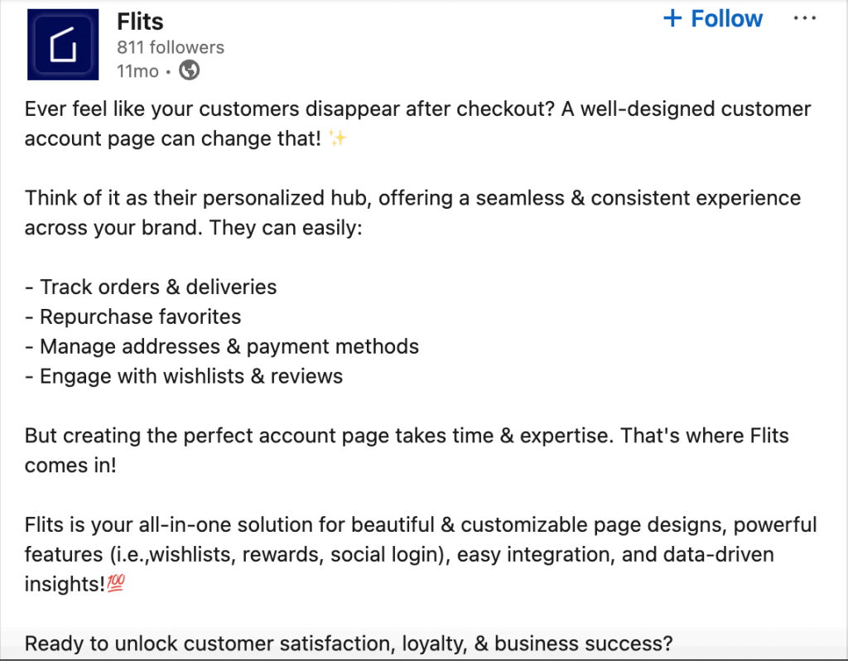Click the plus icon beside Follow

tap(672, 19)
